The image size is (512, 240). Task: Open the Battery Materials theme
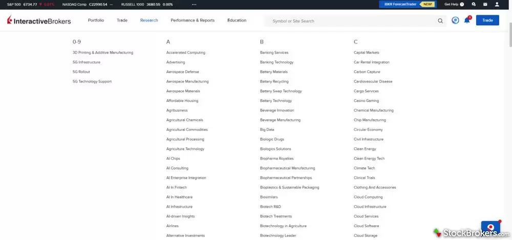273,72
